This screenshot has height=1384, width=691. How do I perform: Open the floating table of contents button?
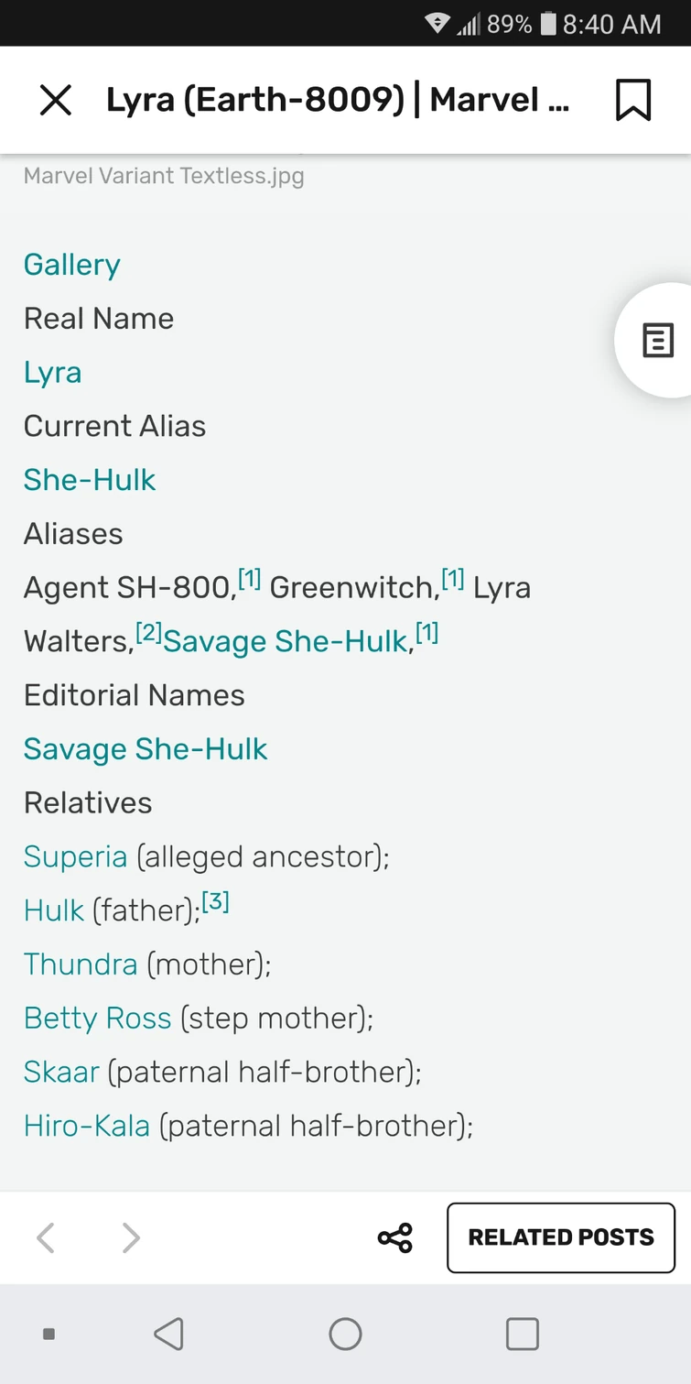click(x=657, y=341)
